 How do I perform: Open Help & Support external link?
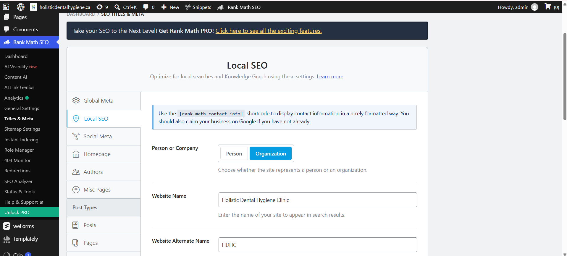pyautogui.click(x=24, y=202)
